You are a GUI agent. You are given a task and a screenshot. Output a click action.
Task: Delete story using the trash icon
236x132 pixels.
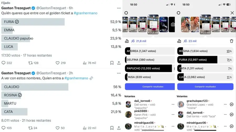232,41
